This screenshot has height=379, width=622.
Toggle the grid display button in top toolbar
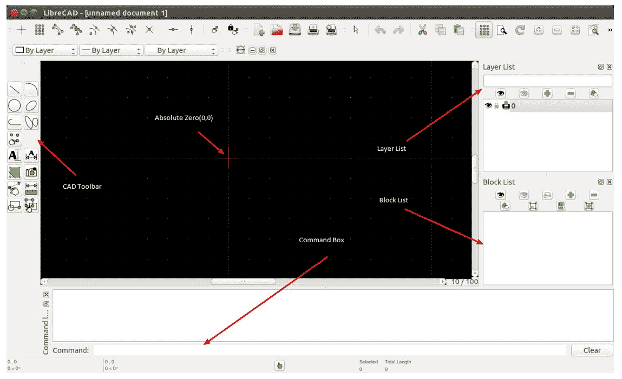[x=484, y=30]
